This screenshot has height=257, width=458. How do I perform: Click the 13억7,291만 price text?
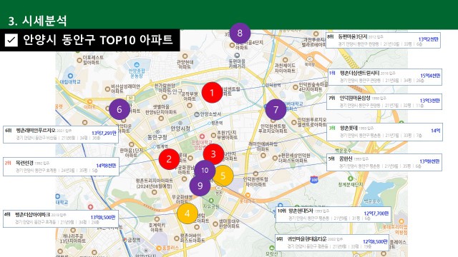pos(104,133)
